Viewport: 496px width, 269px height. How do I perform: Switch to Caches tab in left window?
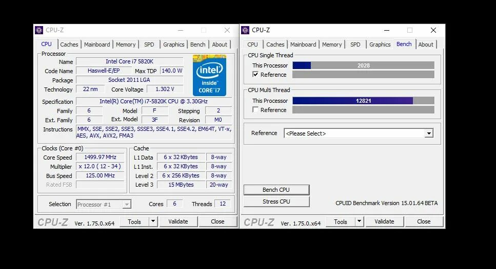69,44
